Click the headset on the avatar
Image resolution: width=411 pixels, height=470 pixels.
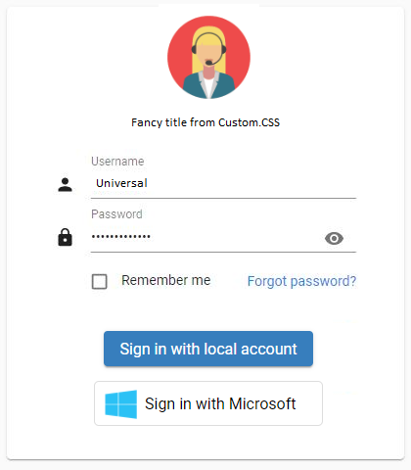tap(208, 49)
